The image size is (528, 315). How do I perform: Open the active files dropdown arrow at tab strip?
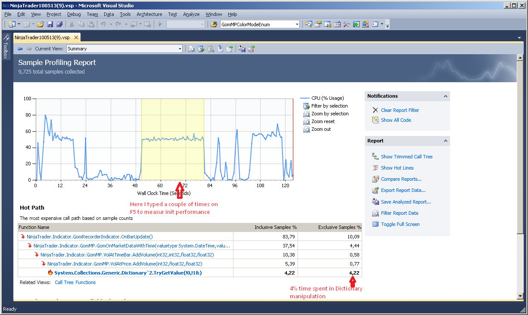click(x=519, y=38)
